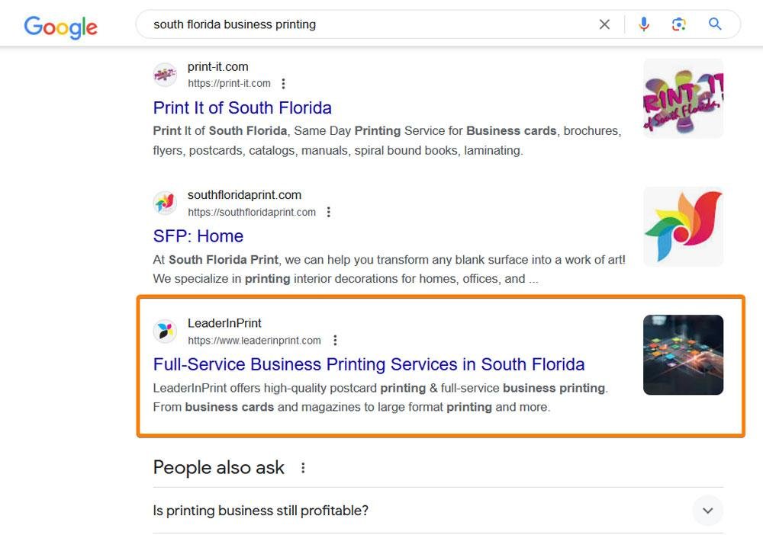This screenshot has width=763, height=535.
Task: Click the colorful pinwheel SFP thumbnail
Action: coord(683,226)
